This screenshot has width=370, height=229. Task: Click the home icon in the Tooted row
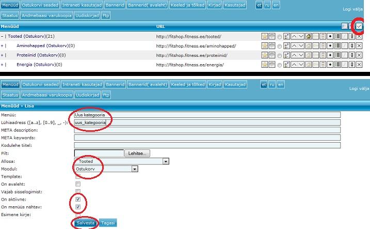[309, 37]
